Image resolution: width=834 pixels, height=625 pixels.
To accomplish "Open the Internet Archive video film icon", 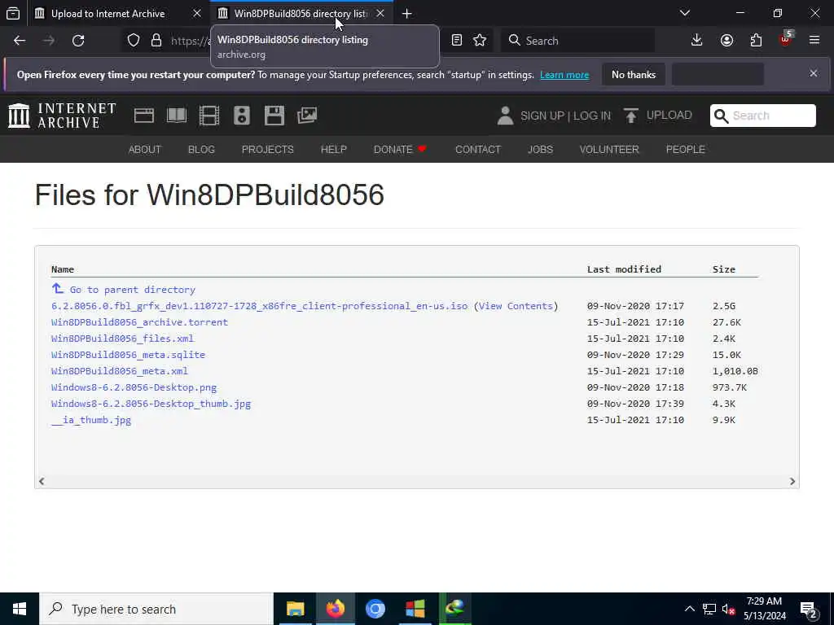I will [x=209, y=116].
